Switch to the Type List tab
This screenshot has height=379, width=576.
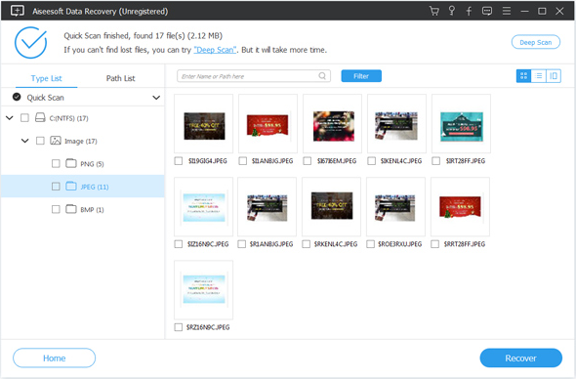(x=46, y=78)
